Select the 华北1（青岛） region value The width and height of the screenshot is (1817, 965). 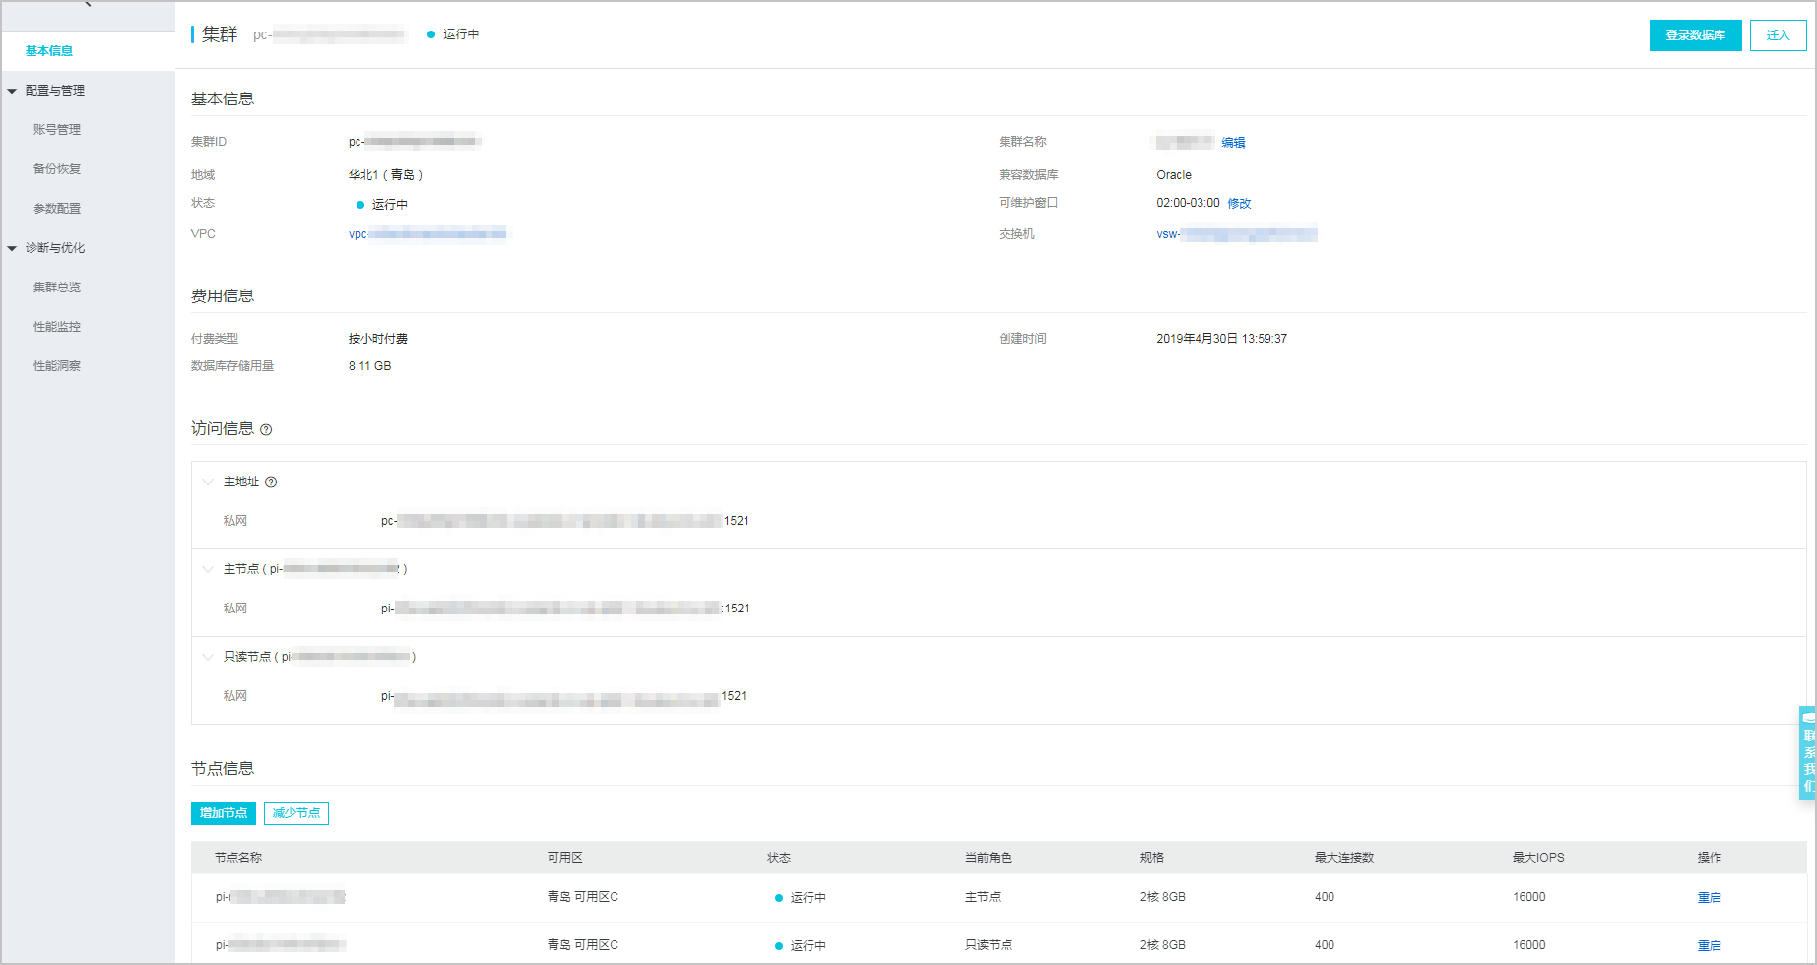point(385,175)
